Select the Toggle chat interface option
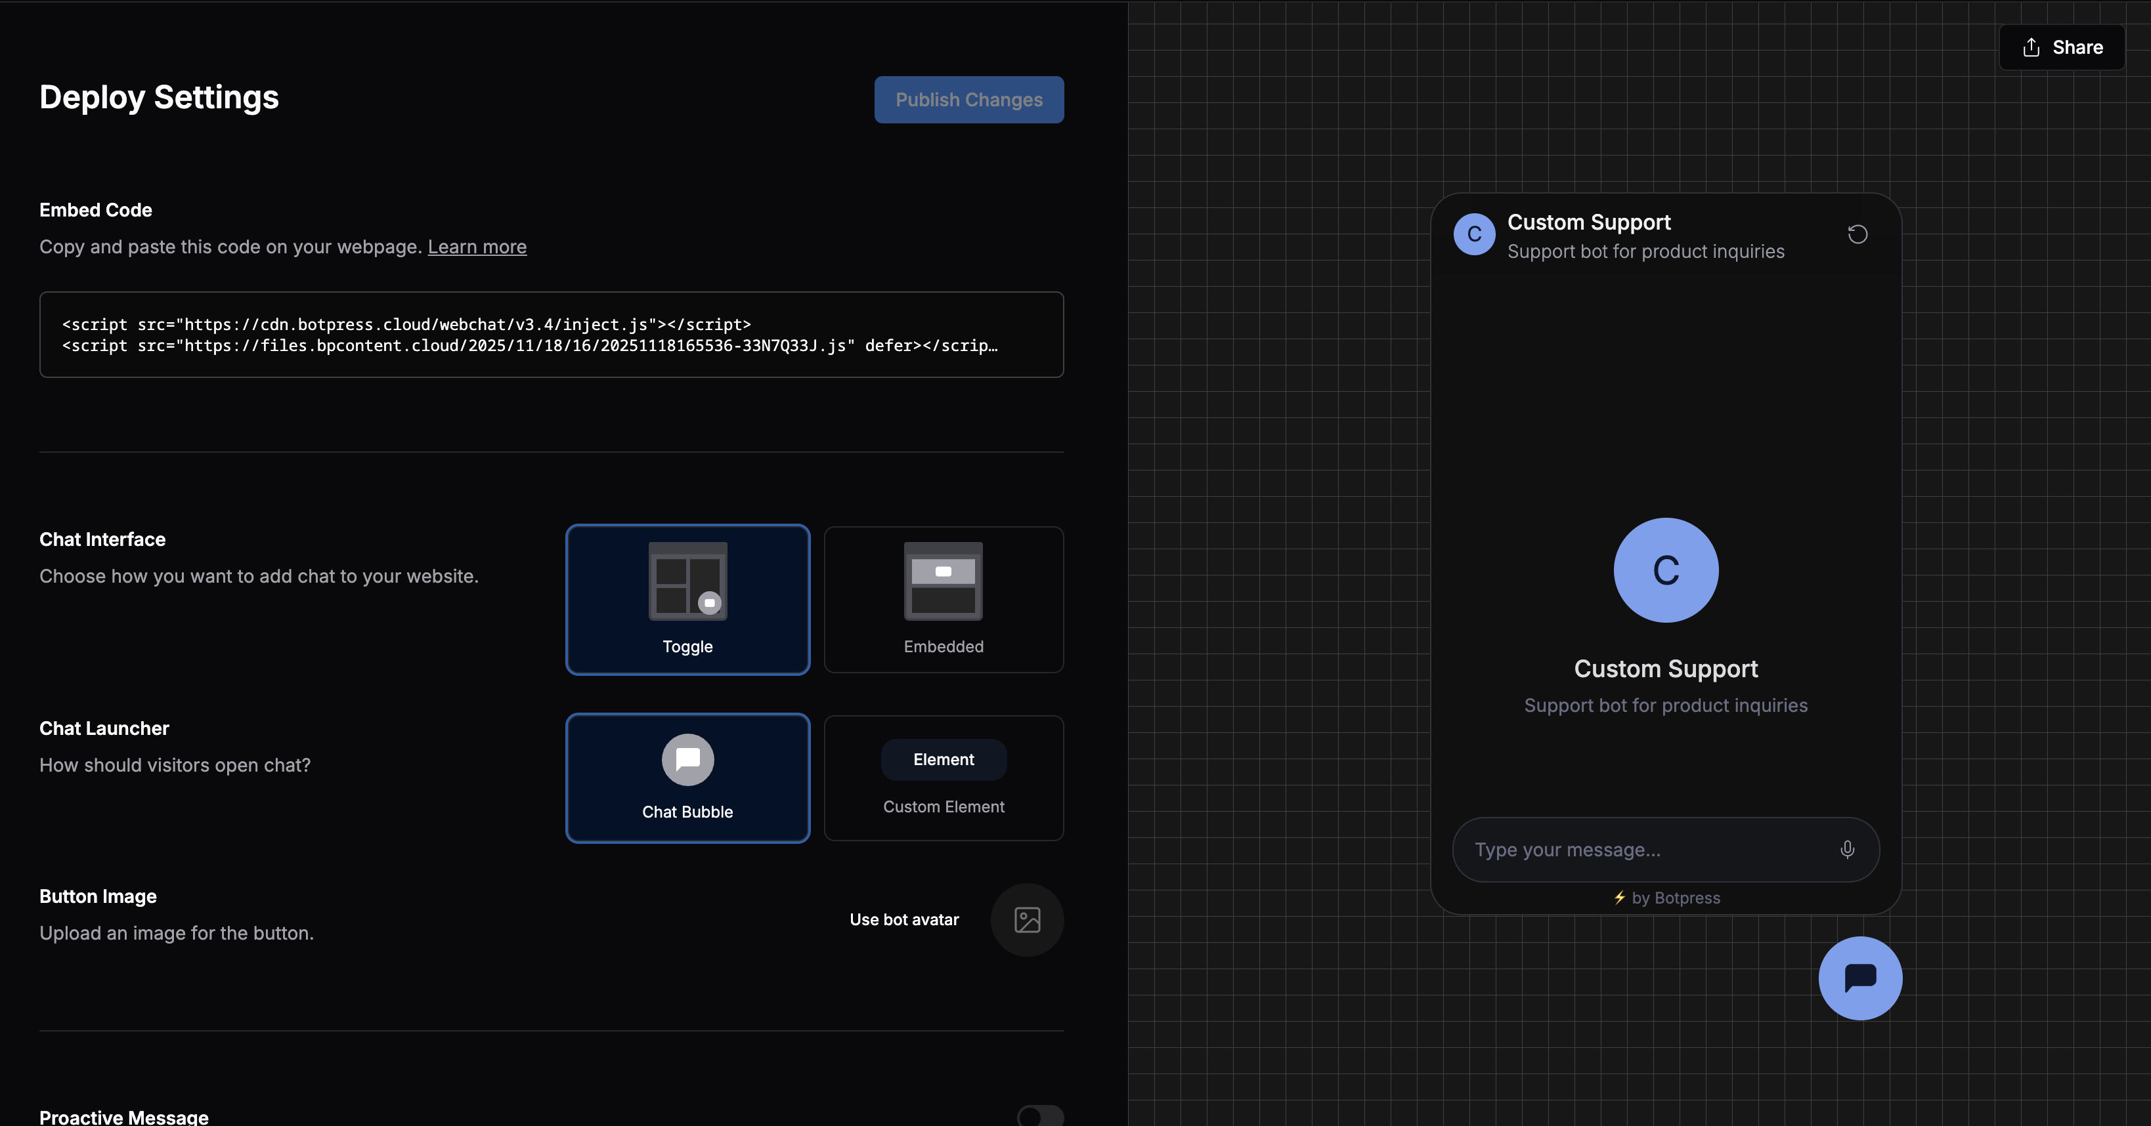2151x1126 pixels. [x=687, y=599]
